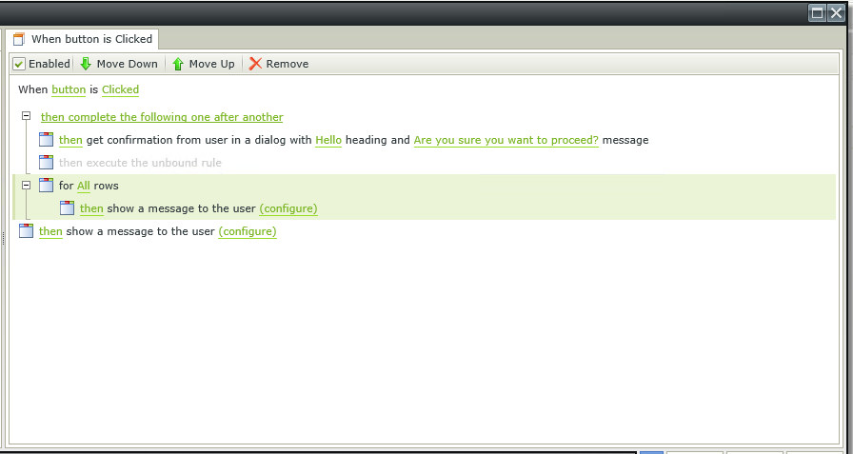Screen dimensions: 853x454
Task: Edit the 'Hello' heading link
Action: (x=328, y=140)
